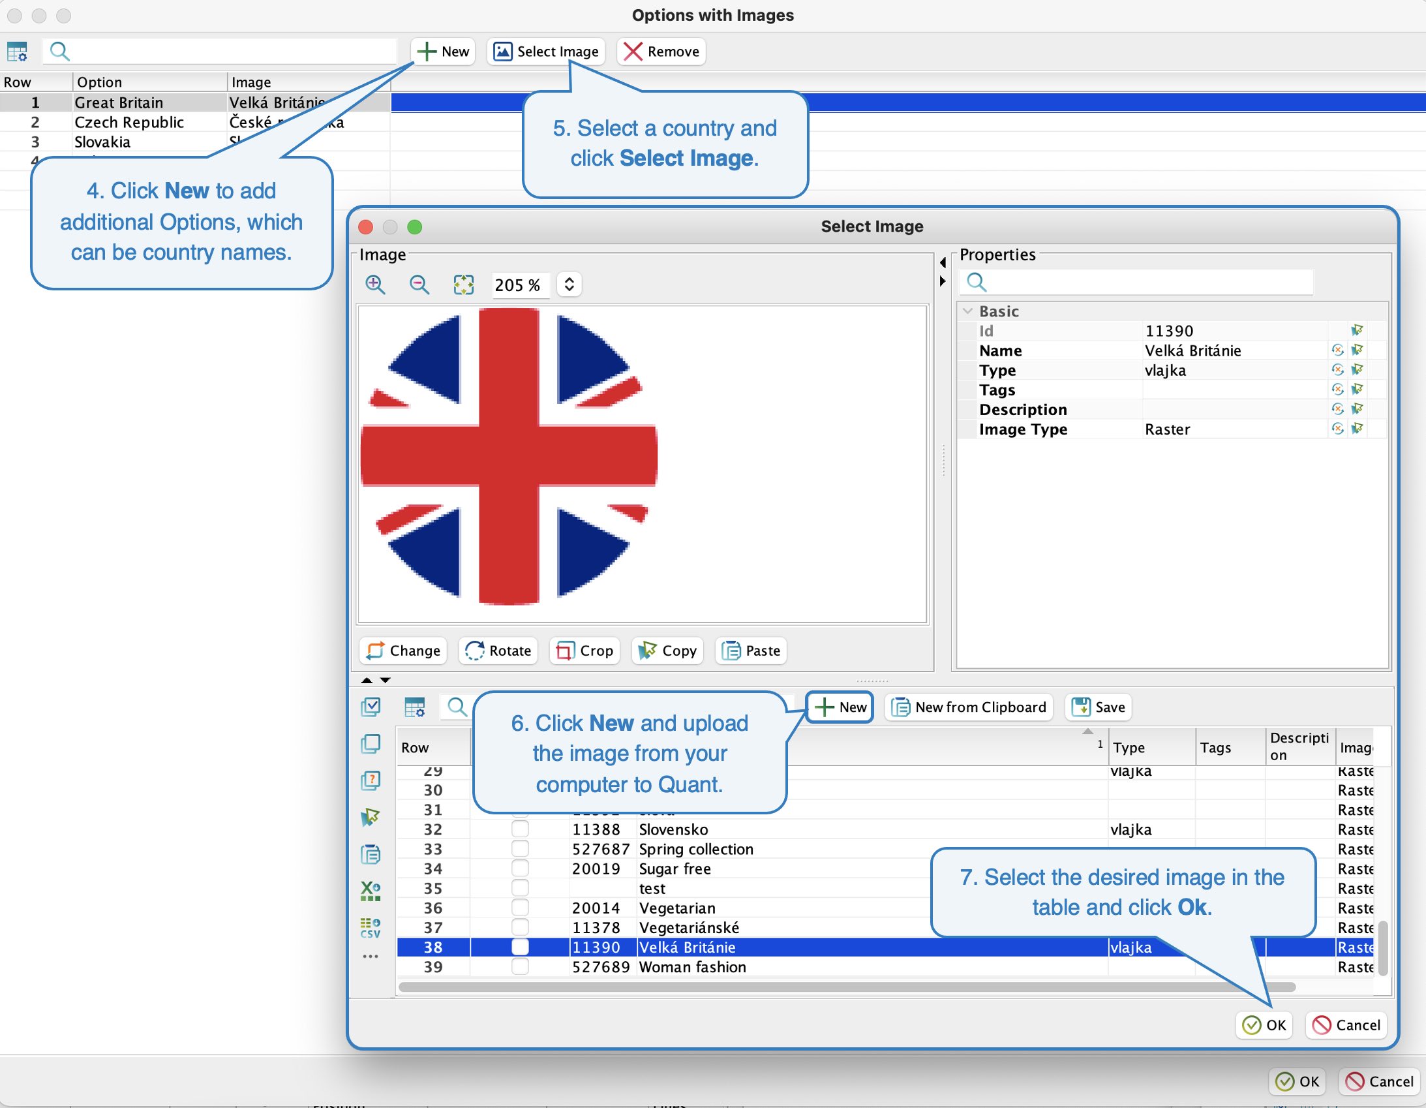Image resolution: width=1426 pixels, height=1108 pixels.
Task: Copy the Description property value
Action: (1358, 409)
